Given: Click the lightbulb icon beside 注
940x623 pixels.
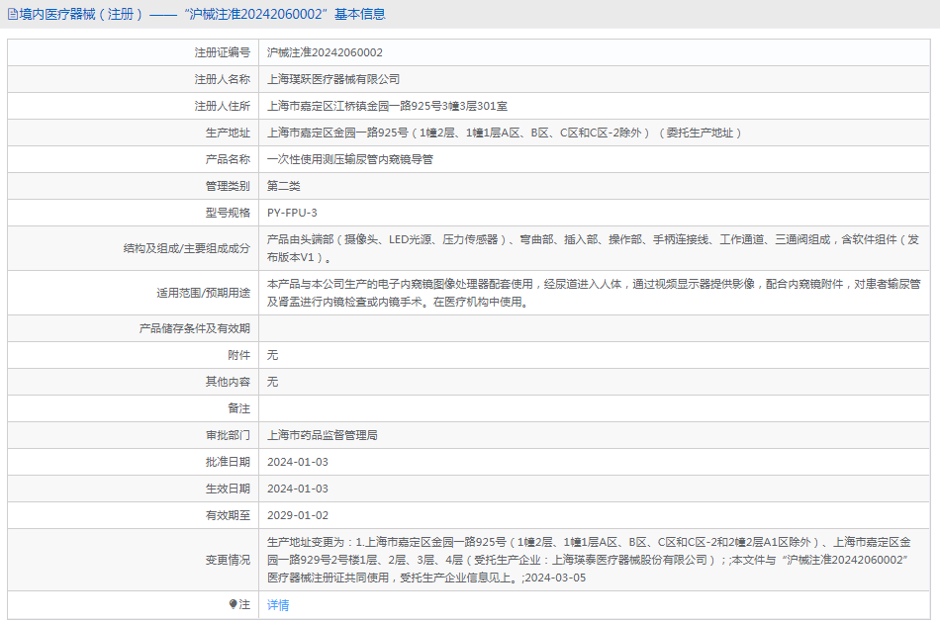Looking at the screenshot, I should tap(233, 604).
